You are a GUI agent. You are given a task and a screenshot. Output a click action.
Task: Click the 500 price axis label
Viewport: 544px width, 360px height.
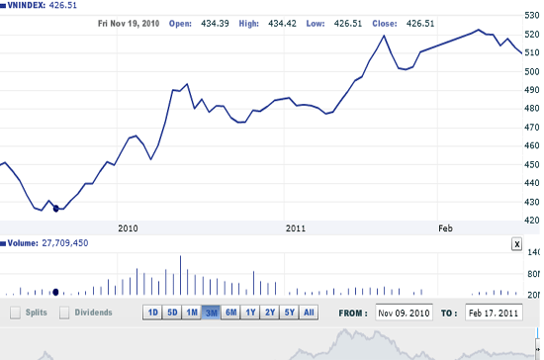coord(531,72)
